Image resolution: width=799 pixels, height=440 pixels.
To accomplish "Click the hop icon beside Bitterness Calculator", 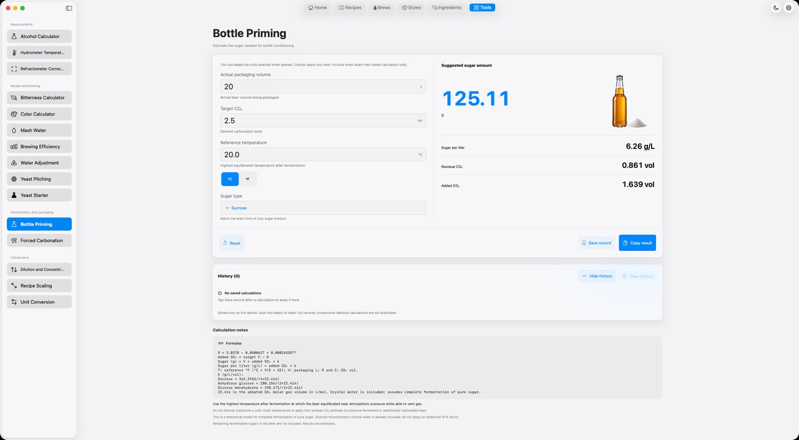I will [14, 98].
